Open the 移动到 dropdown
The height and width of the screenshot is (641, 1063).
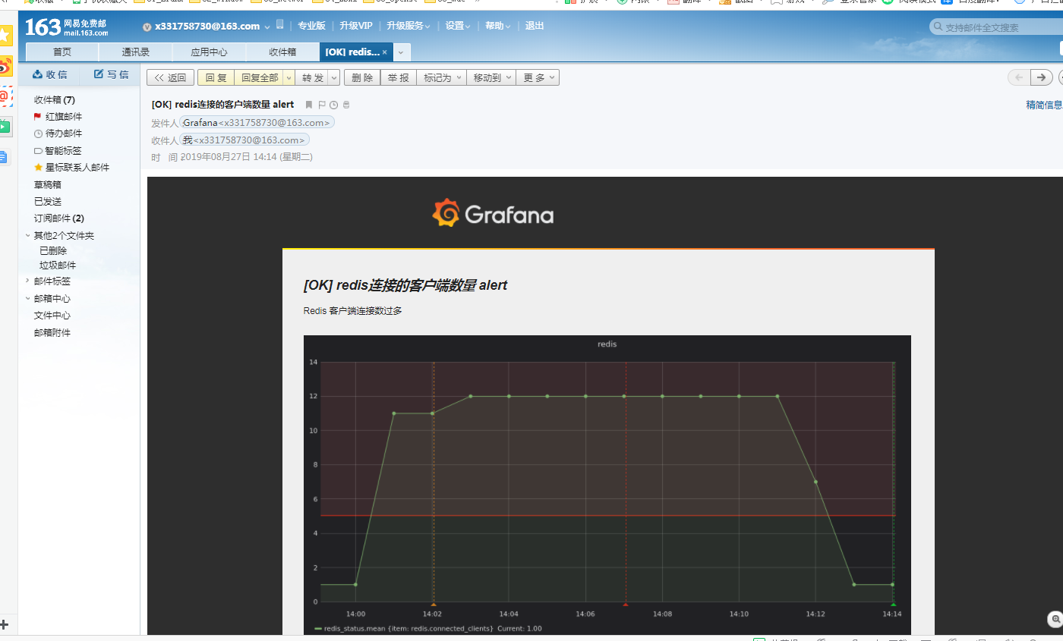pos(491,77)
